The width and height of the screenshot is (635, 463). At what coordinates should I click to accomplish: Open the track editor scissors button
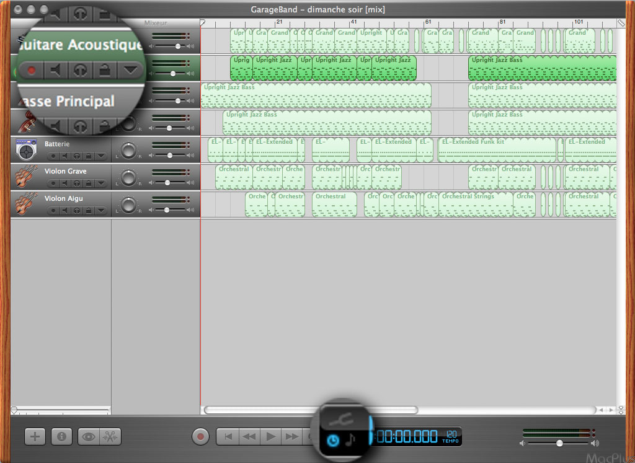point(110,437)
